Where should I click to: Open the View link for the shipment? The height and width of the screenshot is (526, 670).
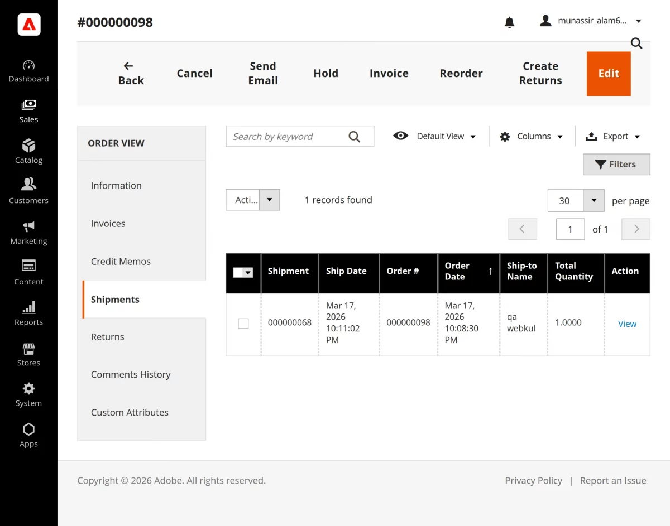pos(627,324)
